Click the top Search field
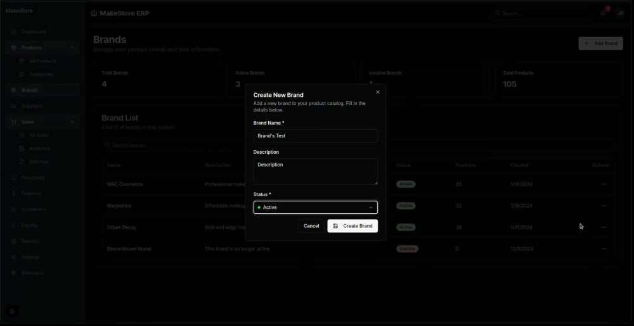Viewport: 634px width, 326px height. [x=541, y=13]
